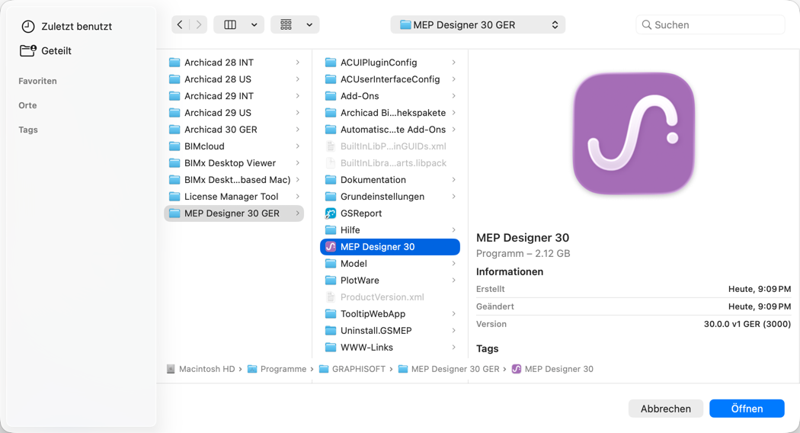
Task: Click MEP Designer 30 GER in path bar
Action: pos(449,369)
